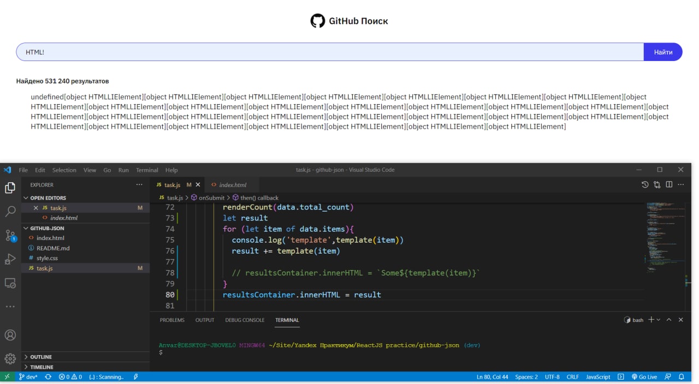Screen dimensions: 699x384
Task: Open additional views ellipsis in activity bar
Action: [10, 307]
